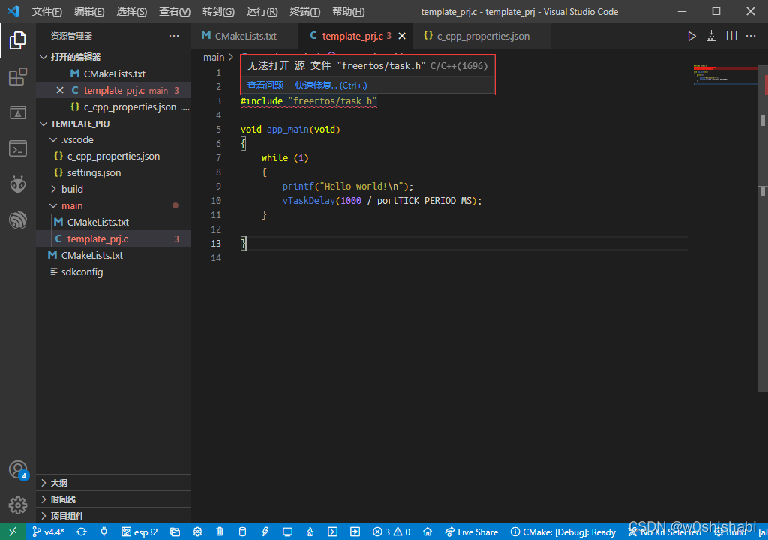Select flash method lightning icon
This screenshot has width=768, height=540.
click(x=265, y=532)
